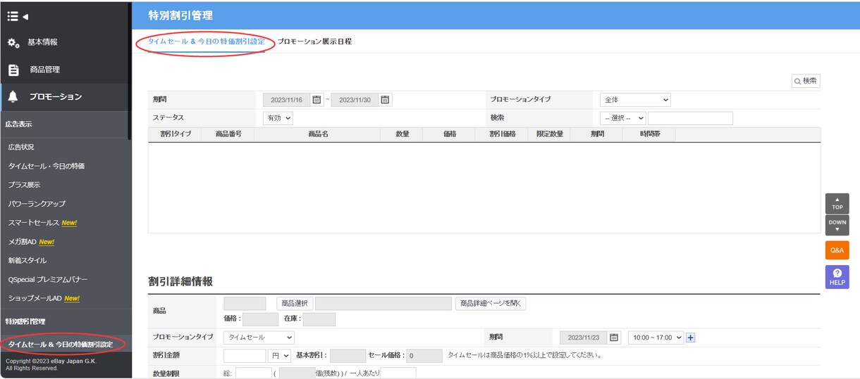Viewport: 860px width, 379px height.
Task: Open QSpecial プレミアムバナー in sidebar
Action: click(x=48, y=279)
